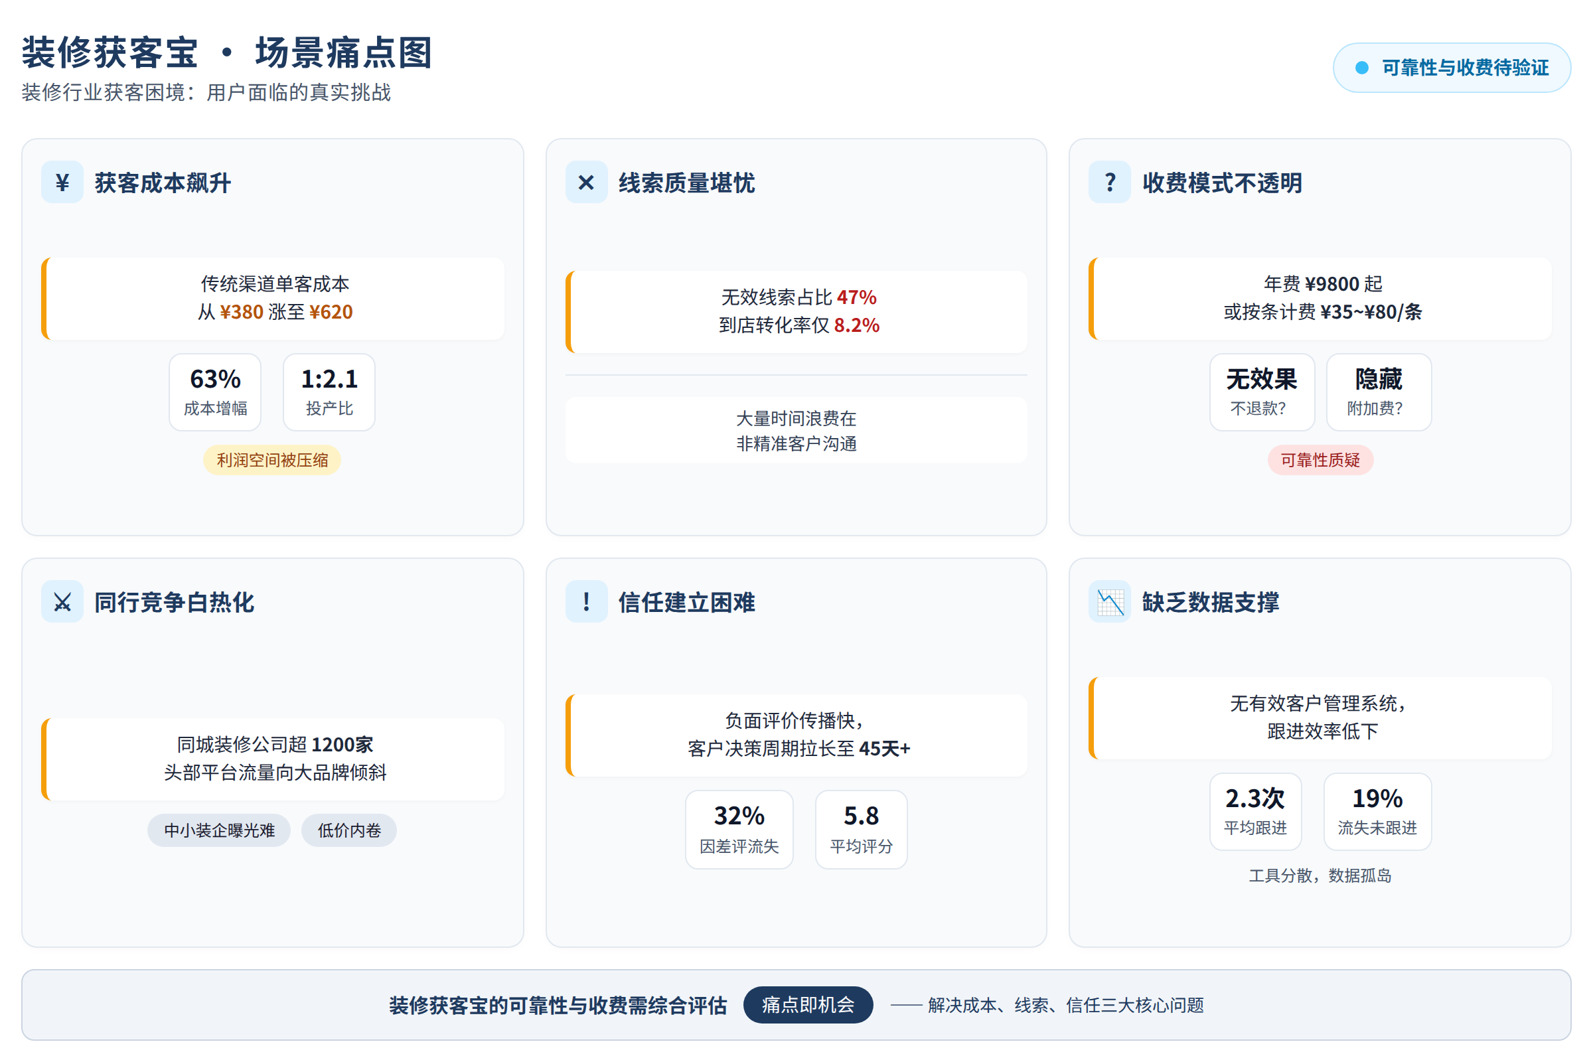Select the 可靠性质疑 red tag
Viewport: 1593px width, 1062px height.
[1320, 460]
